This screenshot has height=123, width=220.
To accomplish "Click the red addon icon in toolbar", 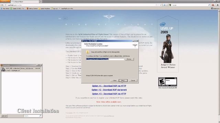I will coord(213,5).
